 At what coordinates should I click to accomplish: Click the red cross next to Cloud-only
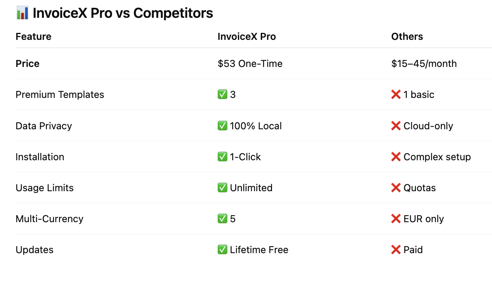[x=396, y=126]
